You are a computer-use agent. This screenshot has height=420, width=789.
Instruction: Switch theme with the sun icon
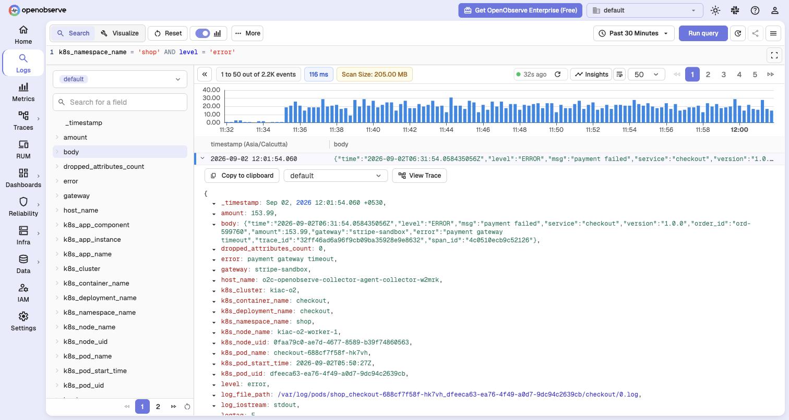click(x=715, y=10)
